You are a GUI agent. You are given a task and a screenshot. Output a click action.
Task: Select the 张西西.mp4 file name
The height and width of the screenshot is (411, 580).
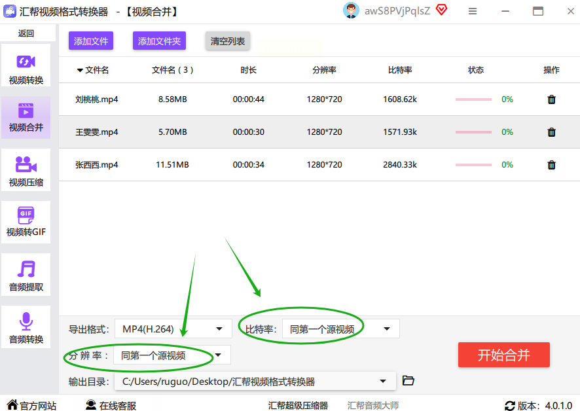click(x=96, y=165)
